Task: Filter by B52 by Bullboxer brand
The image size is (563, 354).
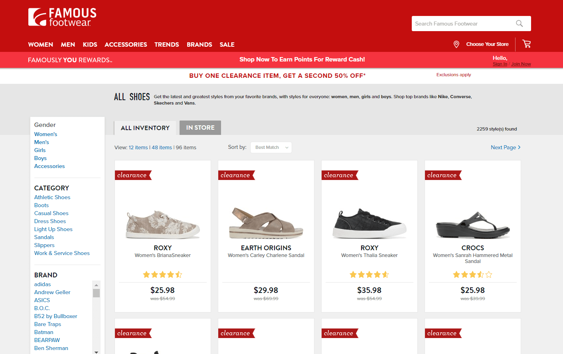Action: 56,316
